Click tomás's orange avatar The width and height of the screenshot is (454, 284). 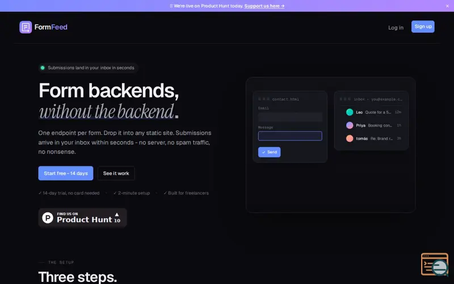click(350, 139)
